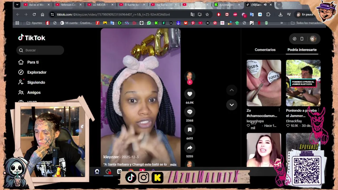Open Amigos in the sidebar

(30, 92)
